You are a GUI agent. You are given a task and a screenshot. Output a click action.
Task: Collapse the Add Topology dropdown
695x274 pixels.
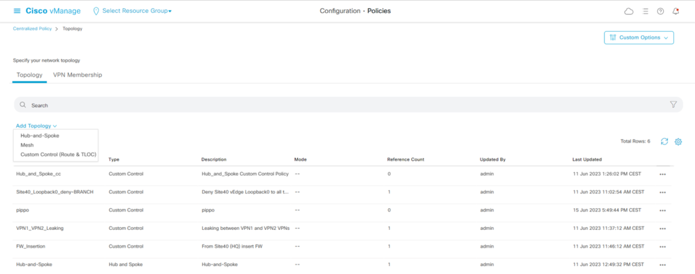[36, 125]
